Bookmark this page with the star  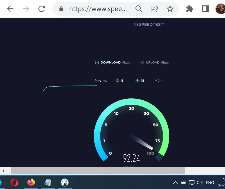point(170,9)
